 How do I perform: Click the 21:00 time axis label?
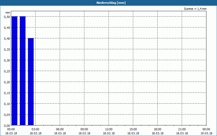click(x=182, y=129)
